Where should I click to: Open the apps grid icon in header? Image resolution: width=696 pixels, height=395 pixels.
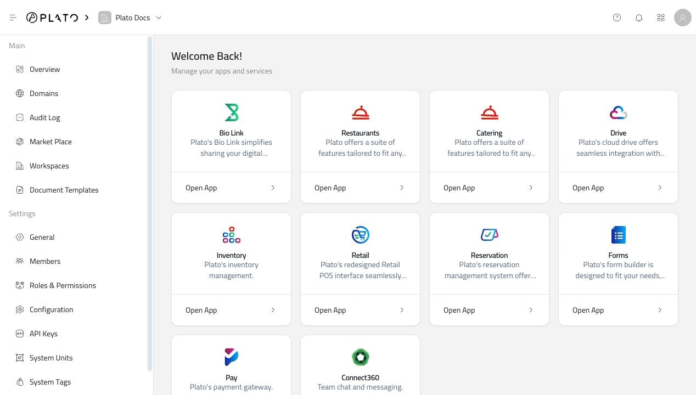click(x=661, y=18)
